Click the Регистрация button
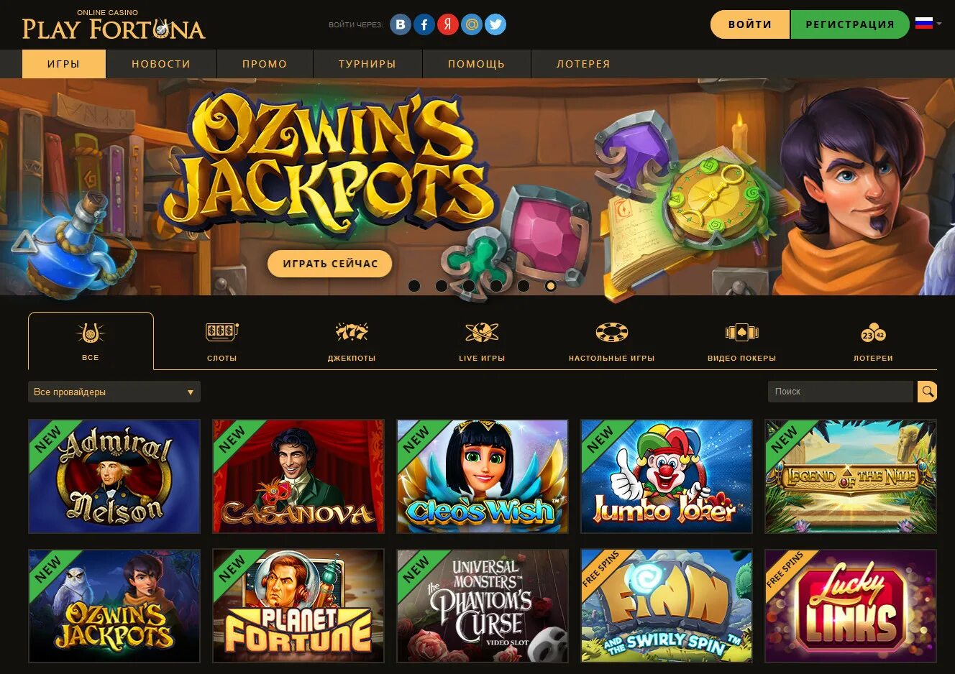The width and height of the screenshot is (955, 674). (x=850, y=24)
